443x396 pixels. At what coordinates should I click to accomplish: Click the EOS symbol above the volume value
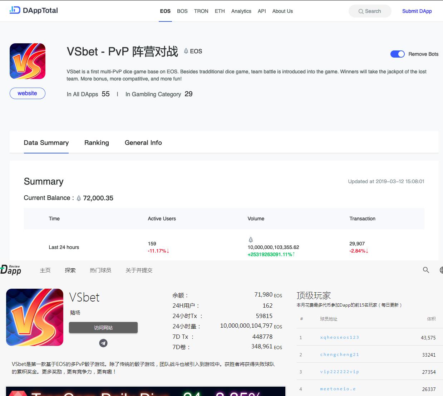click(250, 240)
